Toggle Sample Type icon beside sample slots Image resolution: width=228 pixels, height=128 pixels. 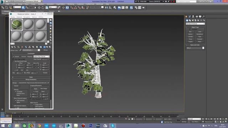51,20
